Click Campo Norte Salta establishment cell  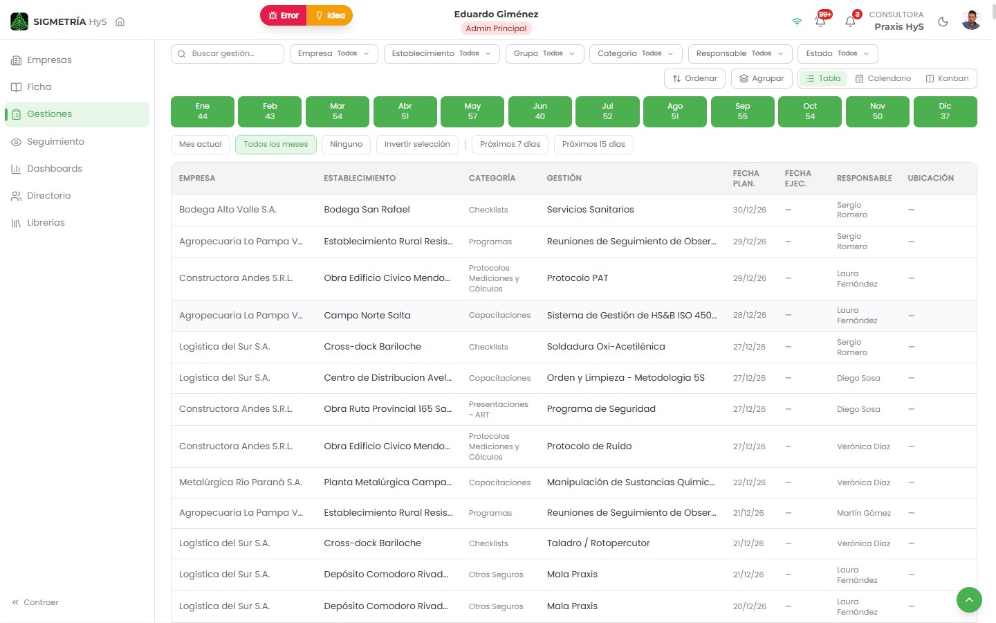367,316
